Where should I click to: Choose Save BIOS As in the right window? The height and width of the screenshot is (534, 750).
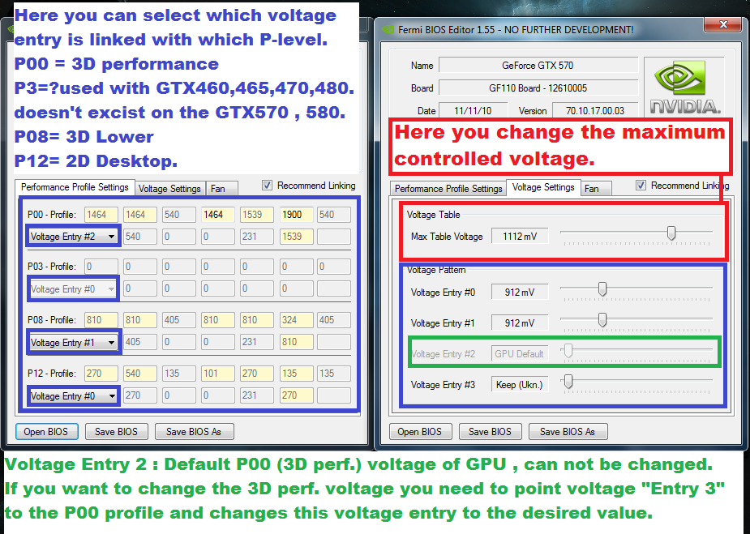[568, 432]
